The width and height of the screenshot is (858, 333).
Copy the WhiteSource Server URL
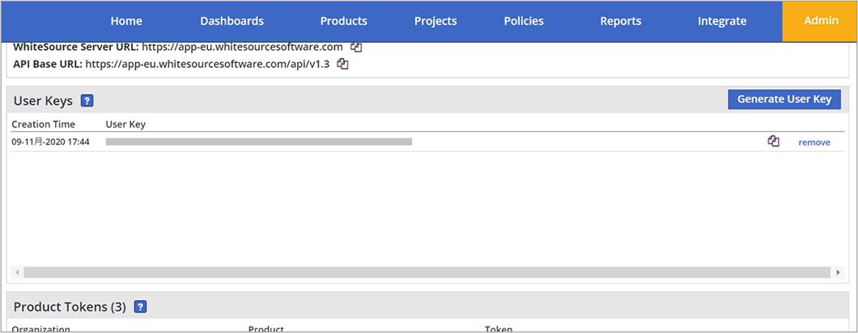tap(356, 48)
